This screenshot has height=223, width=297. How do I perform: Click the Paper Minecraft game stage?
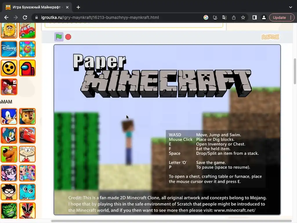[167, 130]
